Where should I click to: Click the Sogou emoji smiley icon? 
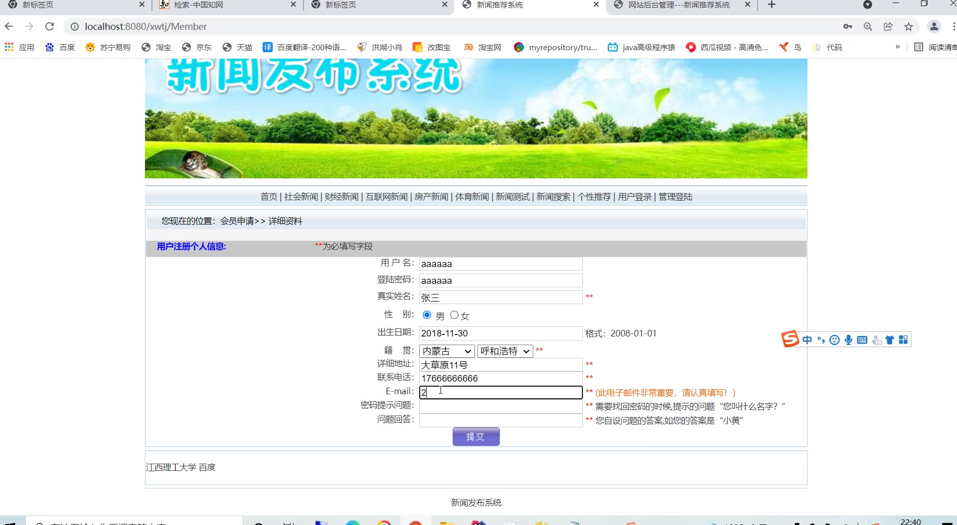[x=834, y=340]
